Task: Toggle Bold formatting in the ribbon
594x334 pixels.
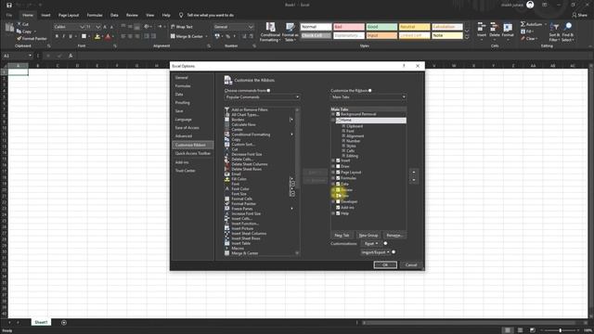Action: [x=57, y=36]
